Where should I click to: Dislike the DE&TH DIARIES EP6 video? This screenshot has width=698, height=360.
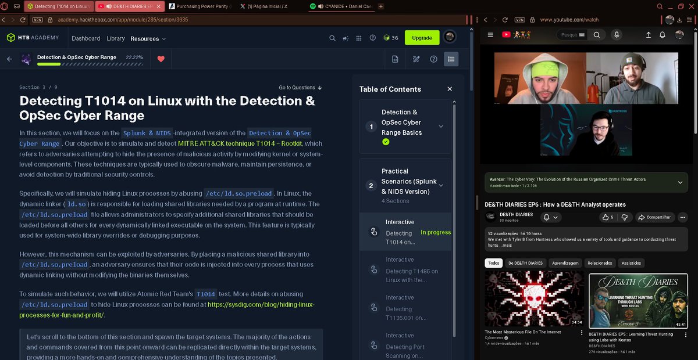(624, 217)
